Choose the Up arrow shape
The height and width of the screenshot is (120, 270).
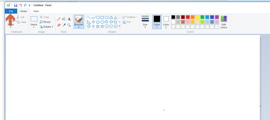coord(115,22)
